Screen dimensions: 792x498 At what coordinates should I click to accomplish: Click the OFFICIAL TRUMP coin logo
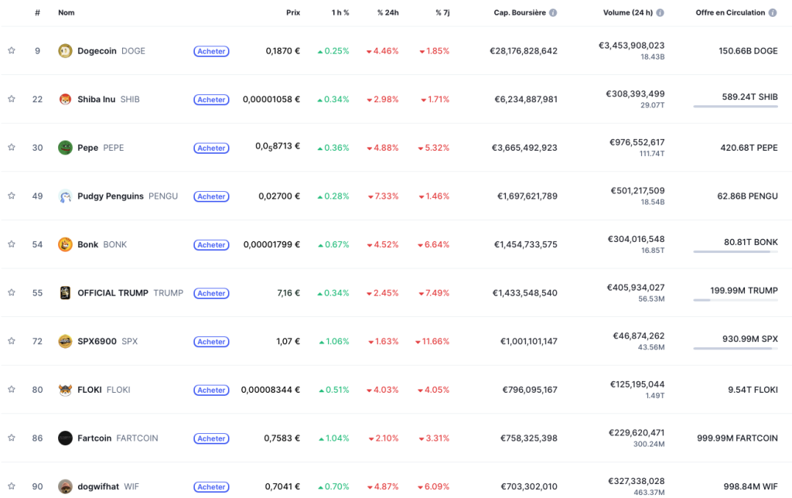click(x=65, y=293)
